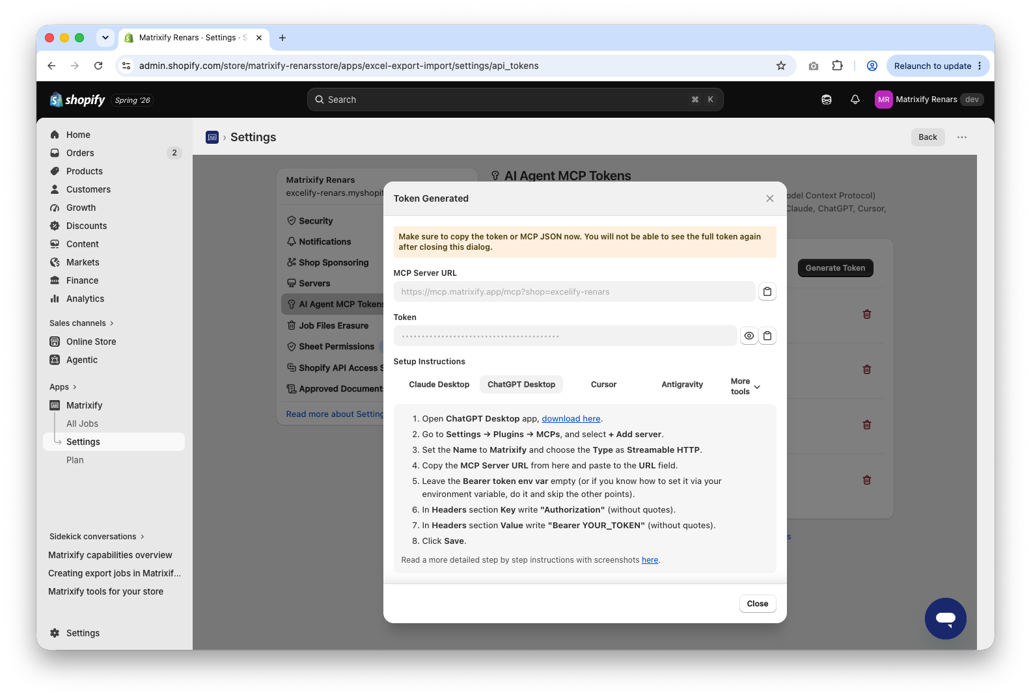Open Servers settings section
Screen dimensions: 1031x698
(x=314, y=283)
